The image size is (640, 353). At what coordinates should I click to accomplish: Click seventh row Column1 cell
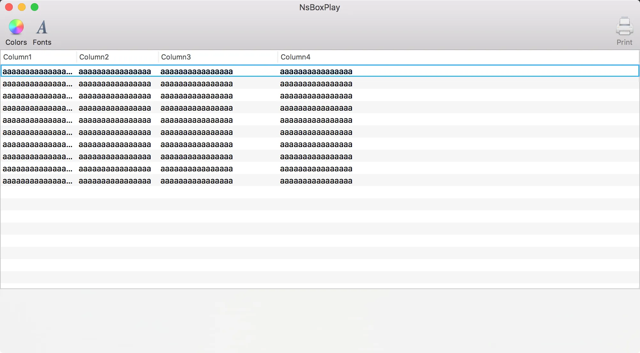(37, 145)
